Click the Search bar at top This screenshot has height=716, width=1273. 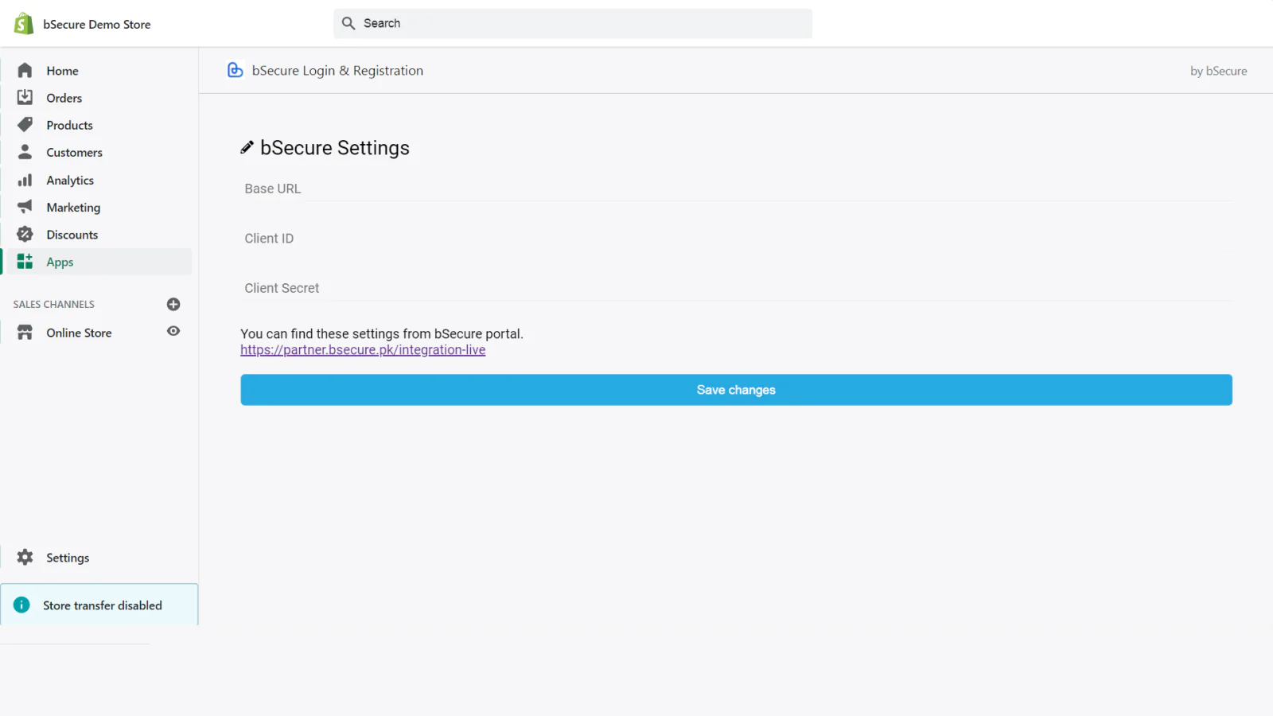click(x=573, y=24)
